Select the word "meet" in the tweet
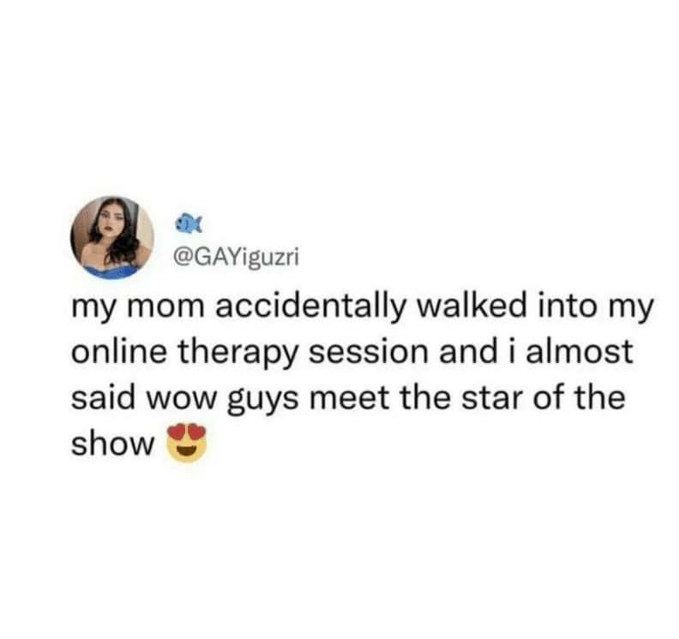This screenshot has height=639, width=679. point(349,399)
